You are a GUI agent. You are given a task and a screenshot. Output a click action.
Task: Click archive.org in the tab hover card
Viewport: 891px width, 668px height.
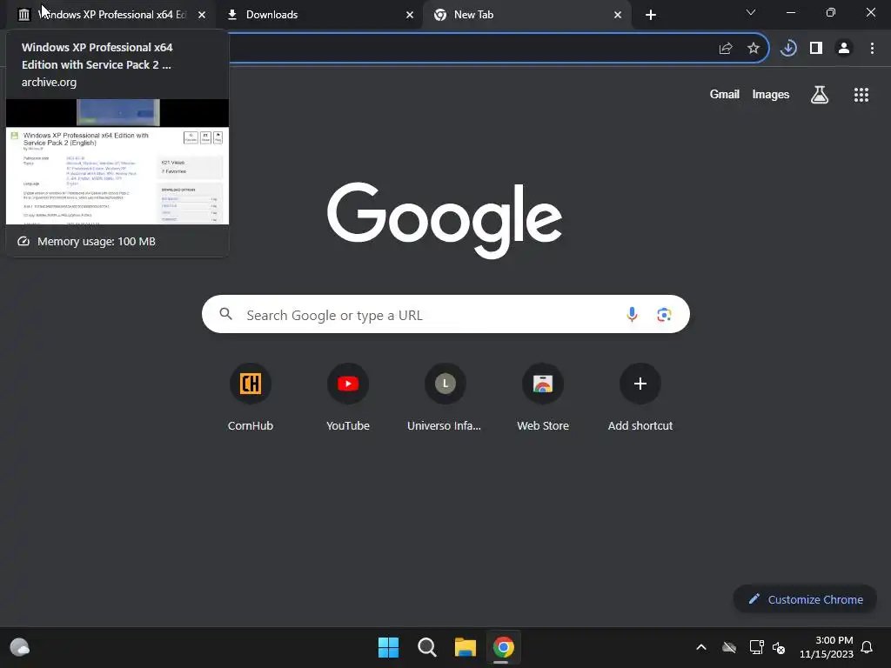49,82
